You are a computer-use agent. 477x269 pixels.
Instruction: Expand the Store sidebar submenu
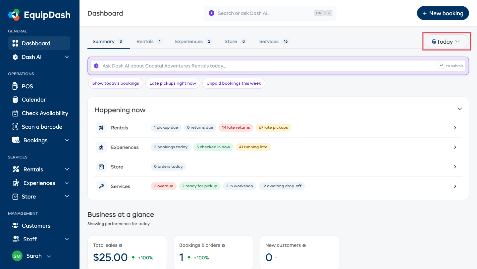(x=67, y=197)
